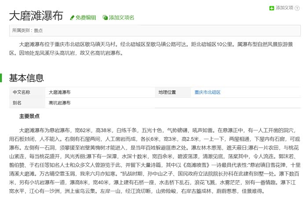Image resolution: width=308 pixels, height=208 pixels.
Task: Click the green marker beside 基本信息
Action: click(x=1, y=78)
